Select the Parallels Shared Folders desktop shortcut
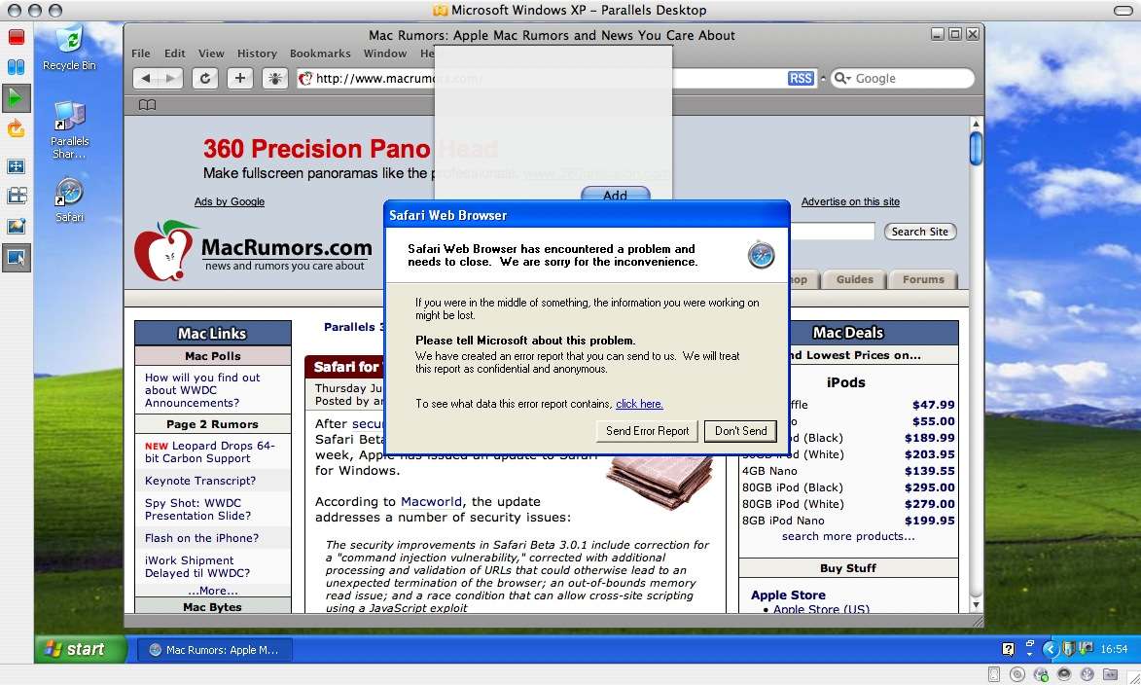 coord(69,130)
